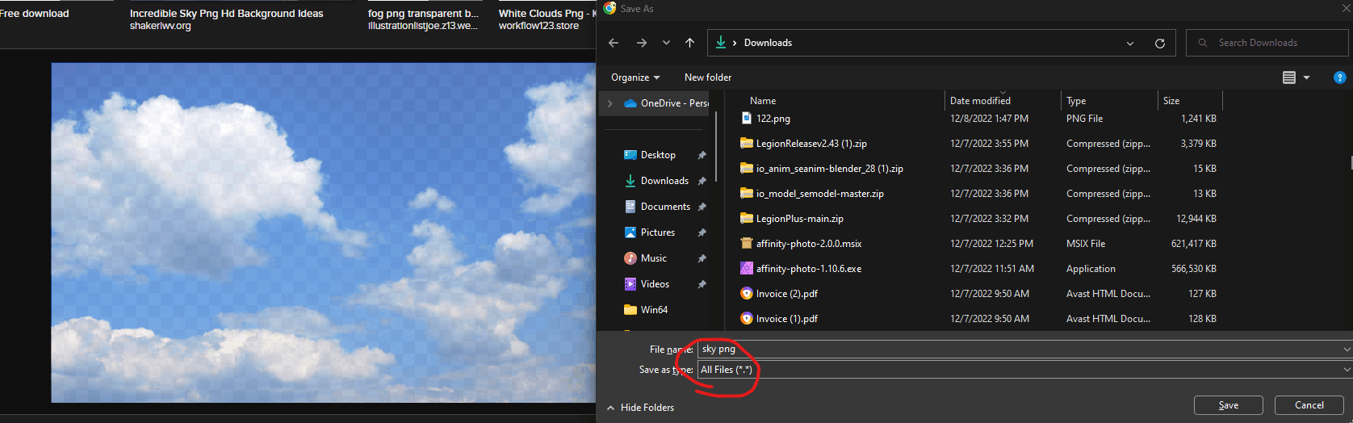Viewport: 1353px width, 423px height.
Task: Click the pin icon next to Videos
Action: coord(702,284)
